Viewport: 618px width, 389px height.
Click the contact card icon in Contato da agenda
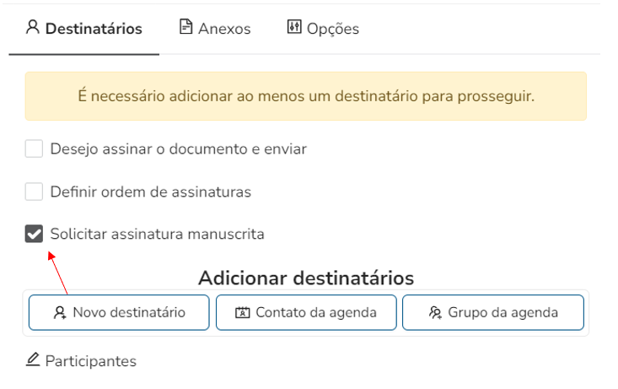pos(243,312)
